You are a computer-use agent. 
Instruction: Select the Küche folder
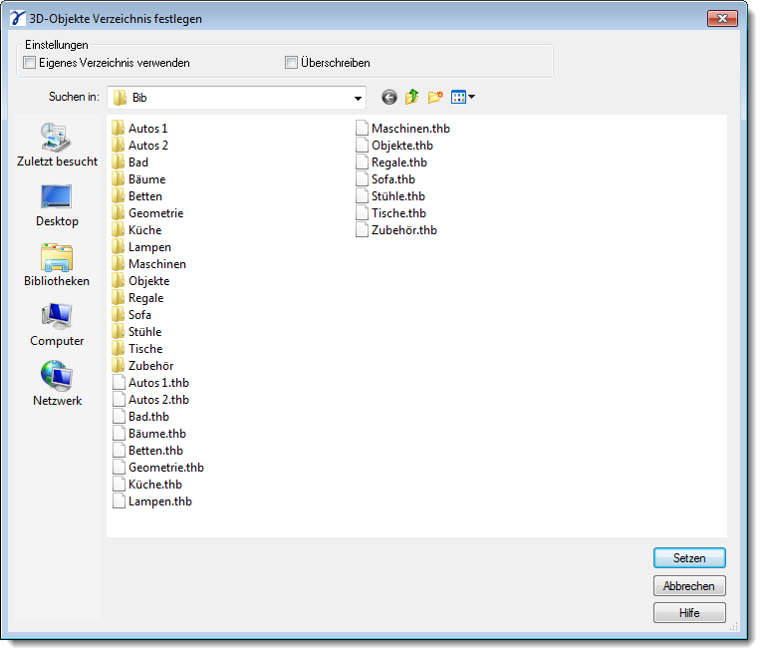136,230
